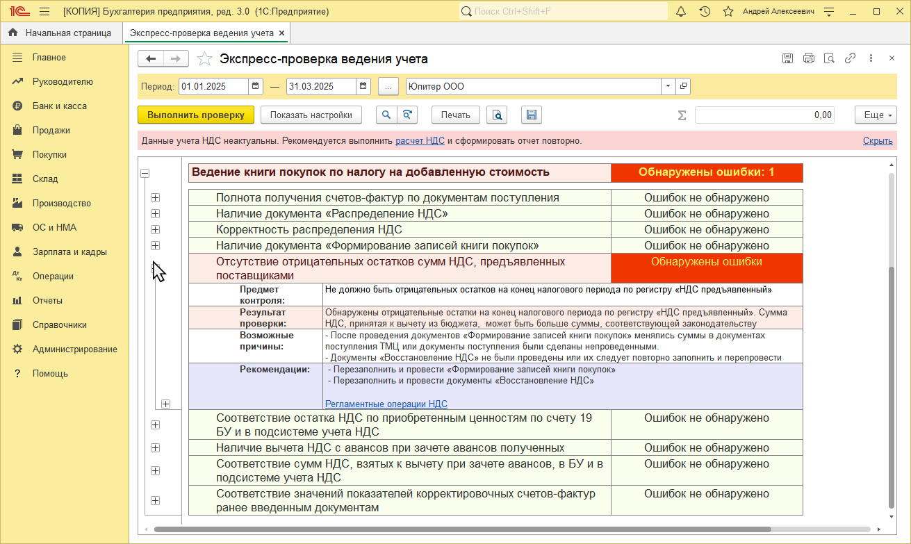Open the «Регламентные операции НДС» link
The image size is (911, 544).
point(386,404)
